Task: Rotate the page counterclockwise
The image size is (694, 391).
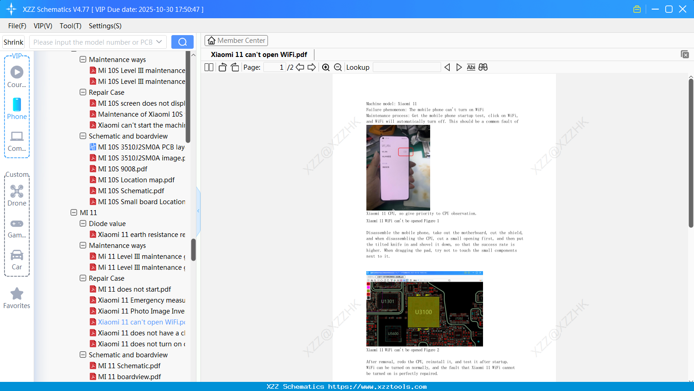Action: click(x=222, y=67)
